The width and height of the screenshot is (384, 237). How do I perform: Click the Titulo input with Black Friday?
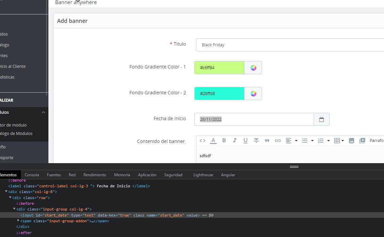pos(289,45)
